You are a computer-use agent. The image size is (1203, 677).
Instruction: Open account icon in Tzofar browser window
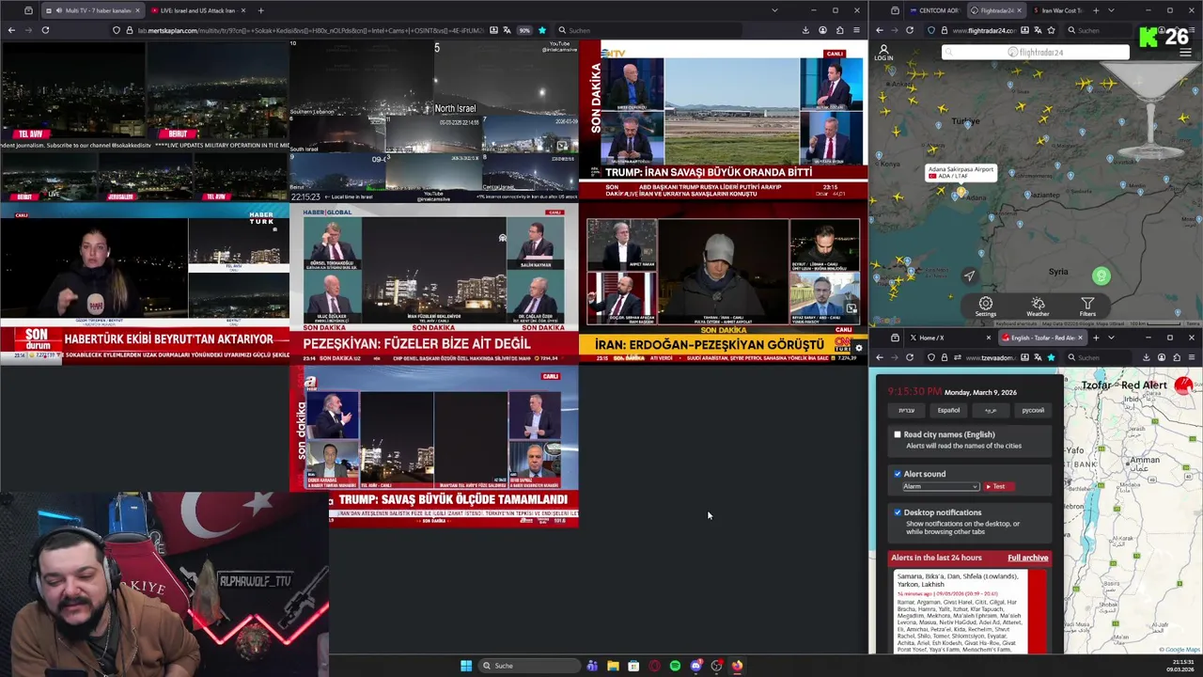click(1162, 357)
